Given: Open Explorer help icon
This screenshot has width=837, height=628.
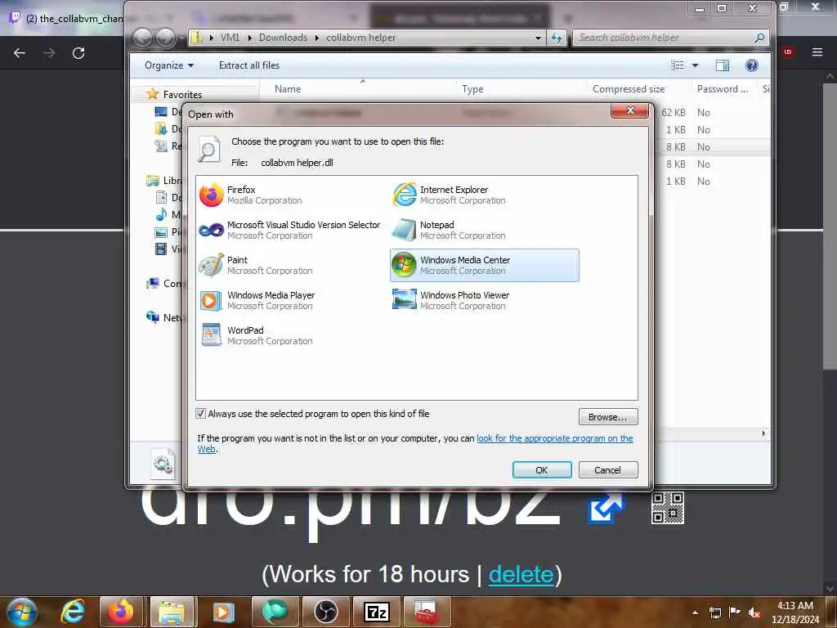Looking at the screenshot, I should click(752, 65).
